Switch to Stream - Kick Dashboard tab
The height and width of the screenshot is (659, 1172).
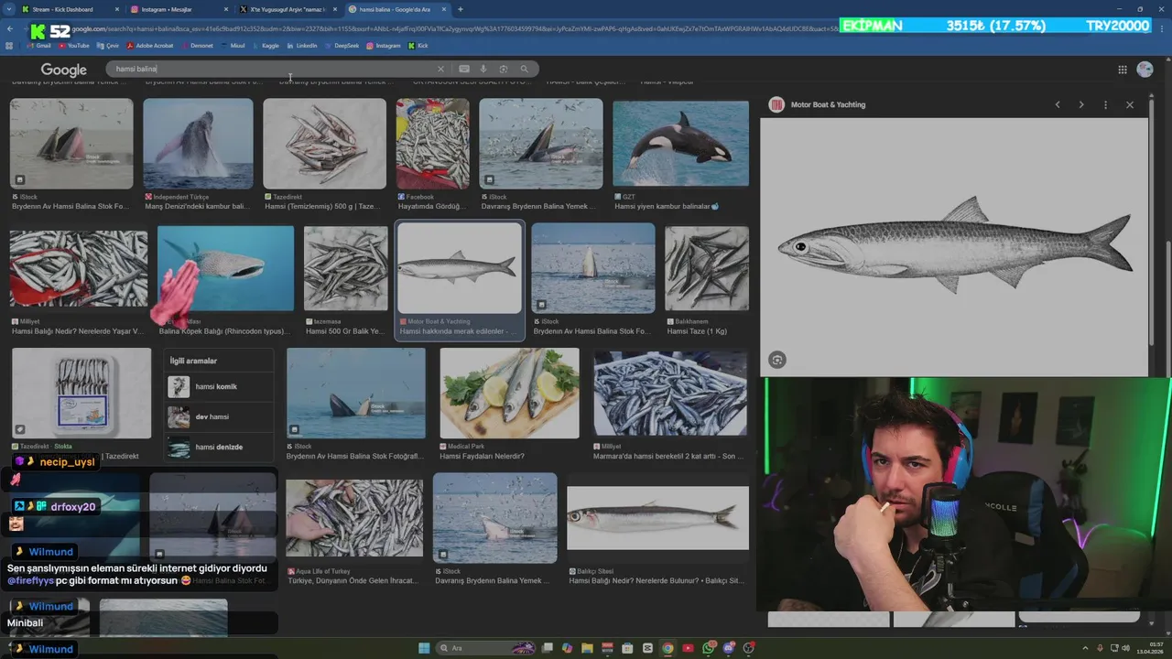[x=71, y=9]
